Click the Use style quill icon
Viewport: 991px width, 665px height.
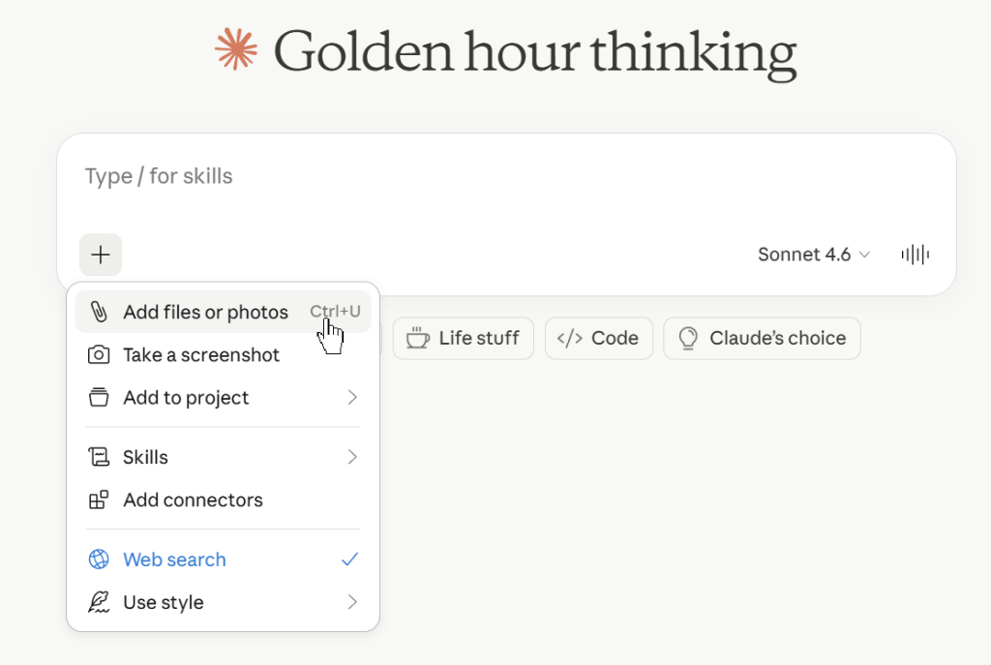pyautogui.click(x=99, y=602)
